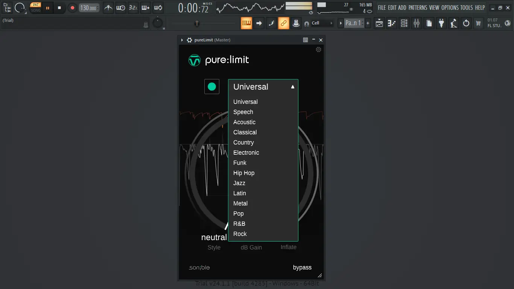Open the tempo tapper icon

click(454, 23)
